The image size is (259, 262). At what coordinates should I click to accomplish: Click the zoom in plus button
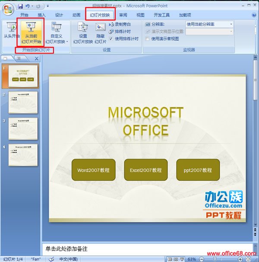(x=240, y=259)
